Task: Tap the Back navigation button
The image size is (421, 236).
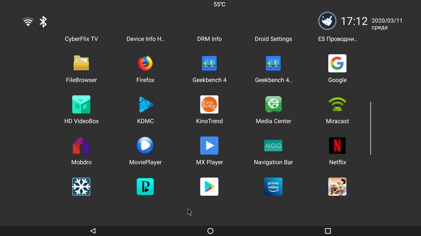Action: click(x=93, y=231)
